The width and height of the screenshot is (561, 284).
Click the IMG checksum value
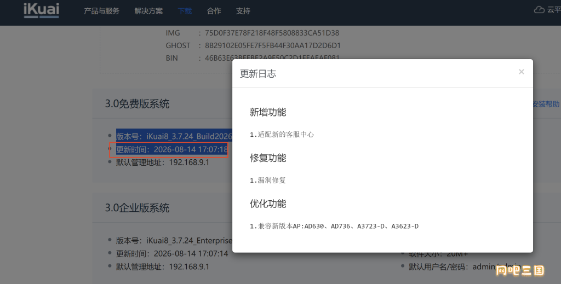272,33
